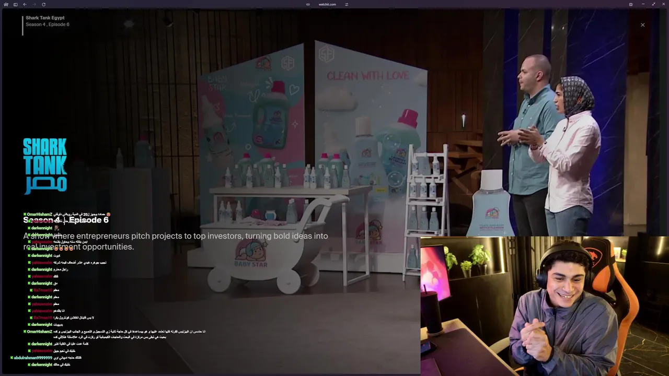
Task: Click the Shark Tank Egypt show logo
Action: tap(45, 166)
